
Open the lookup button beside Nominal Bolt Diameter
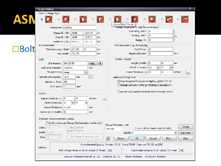91,77
